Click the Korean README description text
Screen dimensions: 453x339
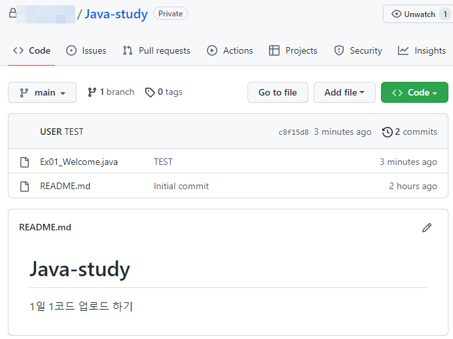[81, 306]
